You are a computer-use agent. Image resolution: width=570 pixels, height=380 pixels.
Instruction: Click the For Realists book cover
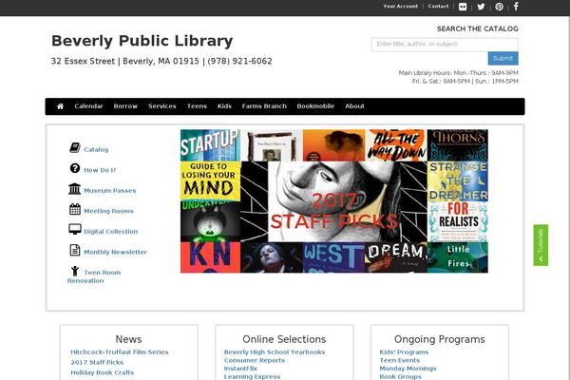coord(458,222)
